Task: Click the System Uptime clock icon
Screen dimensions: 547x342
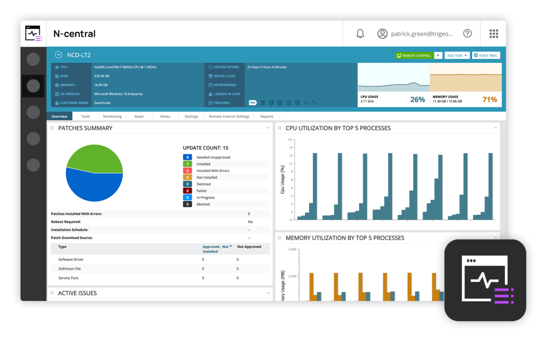Action: click(x=210, y=67)
